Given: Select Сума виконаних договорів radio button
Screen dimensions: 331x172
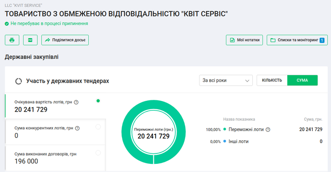Looking at the screenshot, I should [x=98, y=152].
